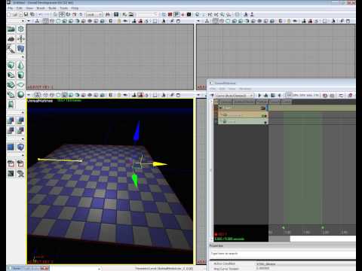Open the Window menu in UnrealMatinee window
Viewport: 362px width, 271px height.
245,89
